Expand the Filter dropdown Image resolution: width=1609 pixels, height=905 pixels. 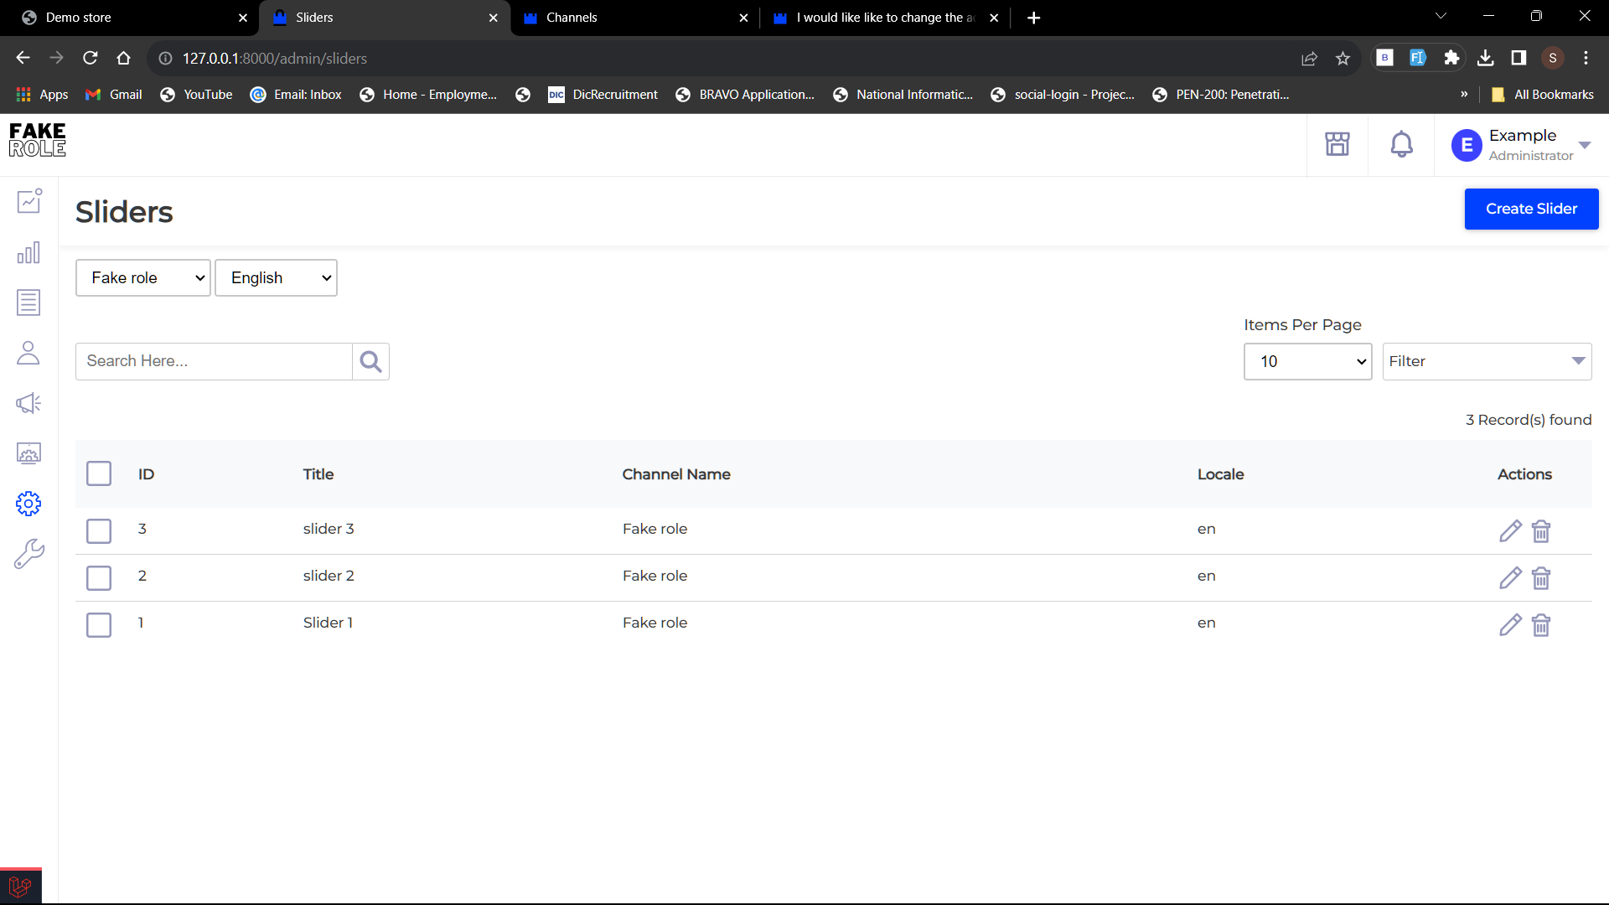pyautogui.click(x=1487, y=361)
